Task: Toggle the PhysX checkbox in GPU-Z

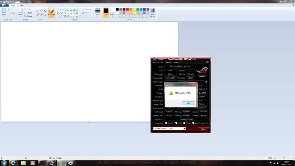Action: pyautogui.click(x=184, y=123)
